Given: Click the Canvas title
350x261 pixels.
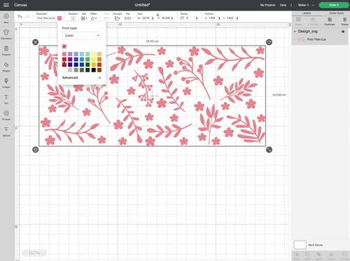Looking at the screenshot, I should click(x=20, y=5).
